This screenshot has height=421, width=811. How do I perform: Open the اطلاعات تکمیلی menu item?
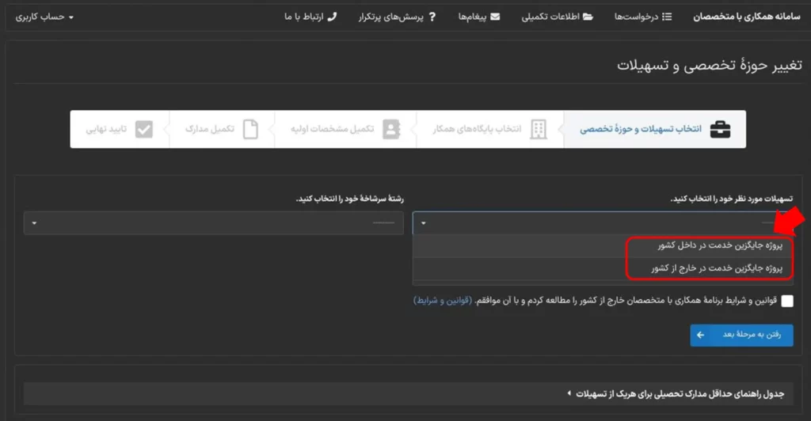(557, 17)
